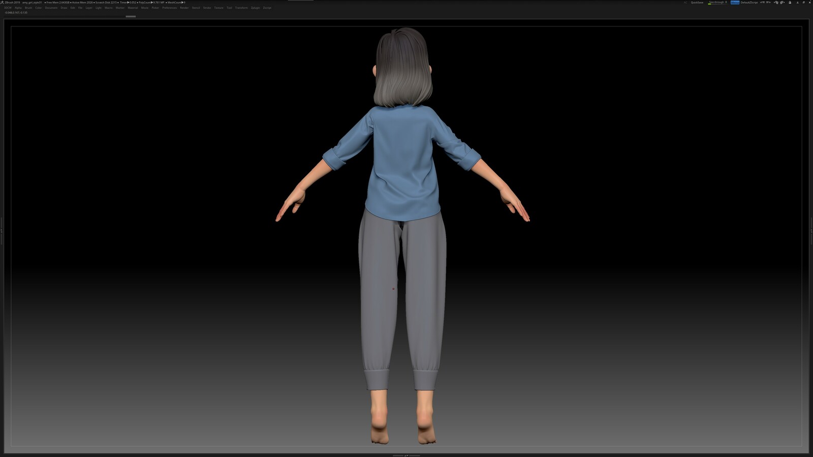Click the coordinate readout '-0.048,0.167,-0.135'

pos(16,13)
